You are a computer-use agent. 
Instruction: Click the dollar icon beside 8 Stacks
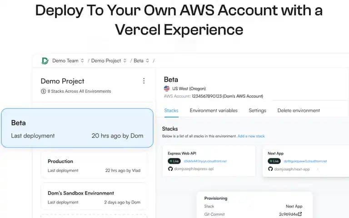click(44, 91)
